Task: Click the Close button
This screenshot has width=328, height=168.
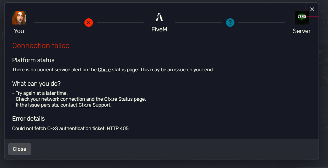Action: point(20,149)
